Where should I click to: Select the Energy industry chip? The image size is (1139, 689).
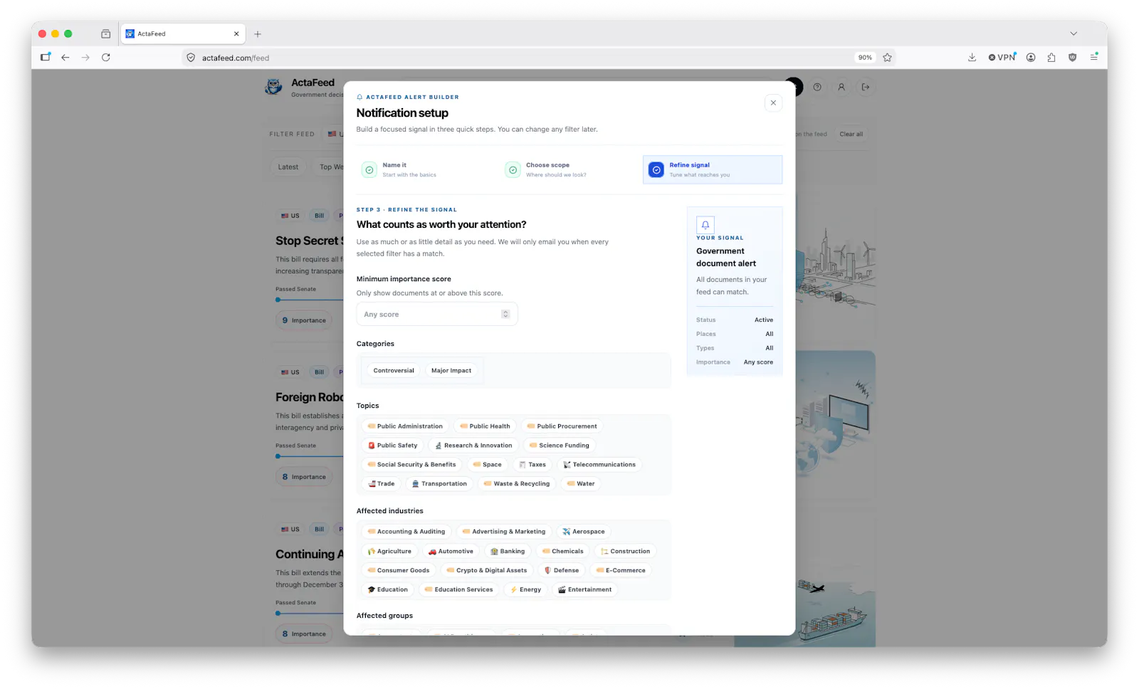[526, 589]
